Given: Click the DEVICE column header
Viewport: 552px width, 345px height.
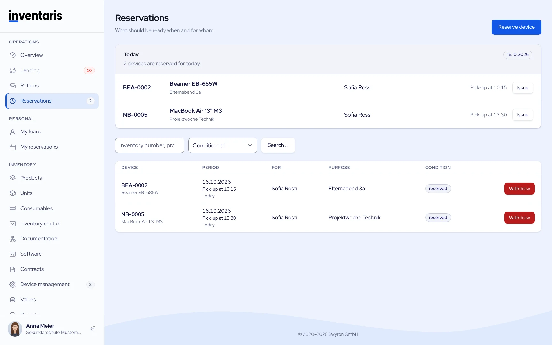Looking at the screenshot, I should click(x=130, y=168).
